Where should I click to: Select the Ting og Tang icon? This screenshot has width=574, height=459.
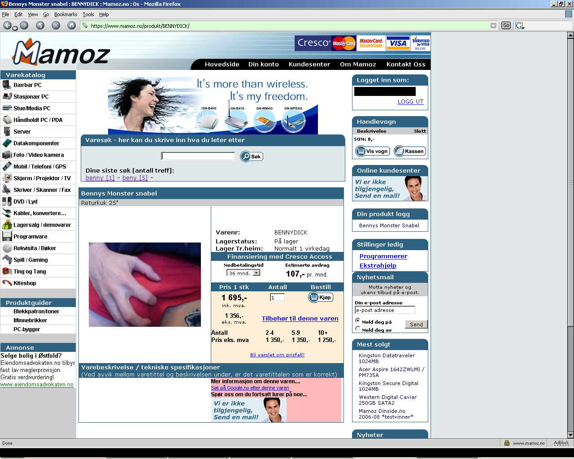7,271
